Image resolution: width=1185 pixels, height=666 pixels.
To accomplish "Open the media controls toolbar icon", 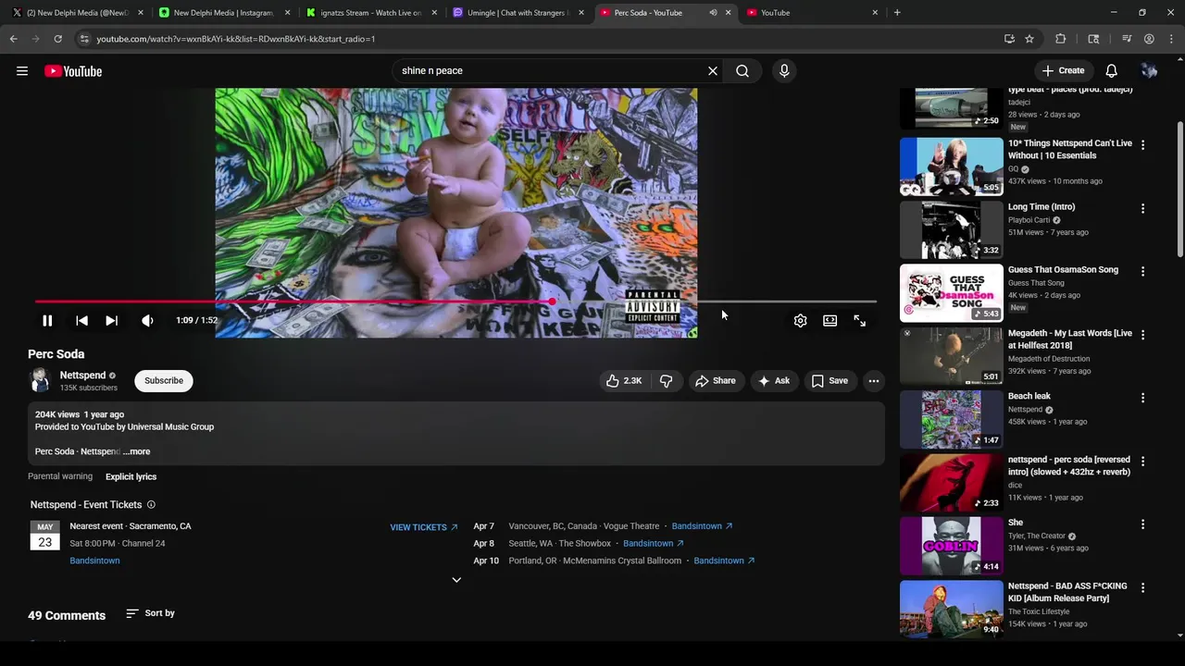I will pyautogui.click(x=1127, y=39).
